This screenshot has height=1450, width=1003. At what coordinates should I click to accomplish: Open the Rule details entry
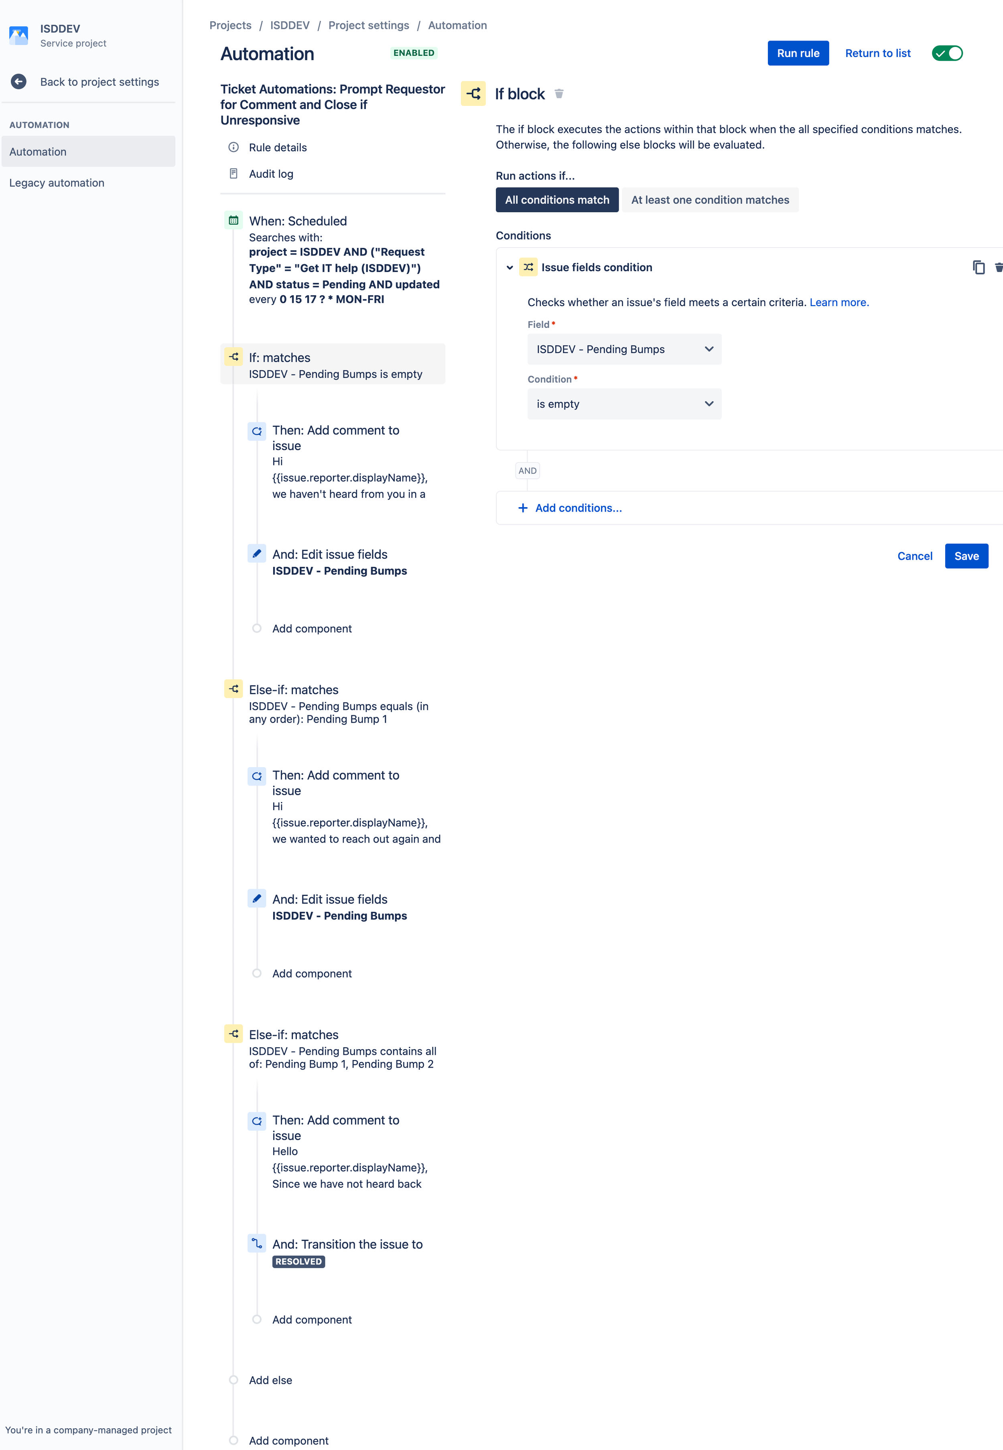(x=278, y=147)
